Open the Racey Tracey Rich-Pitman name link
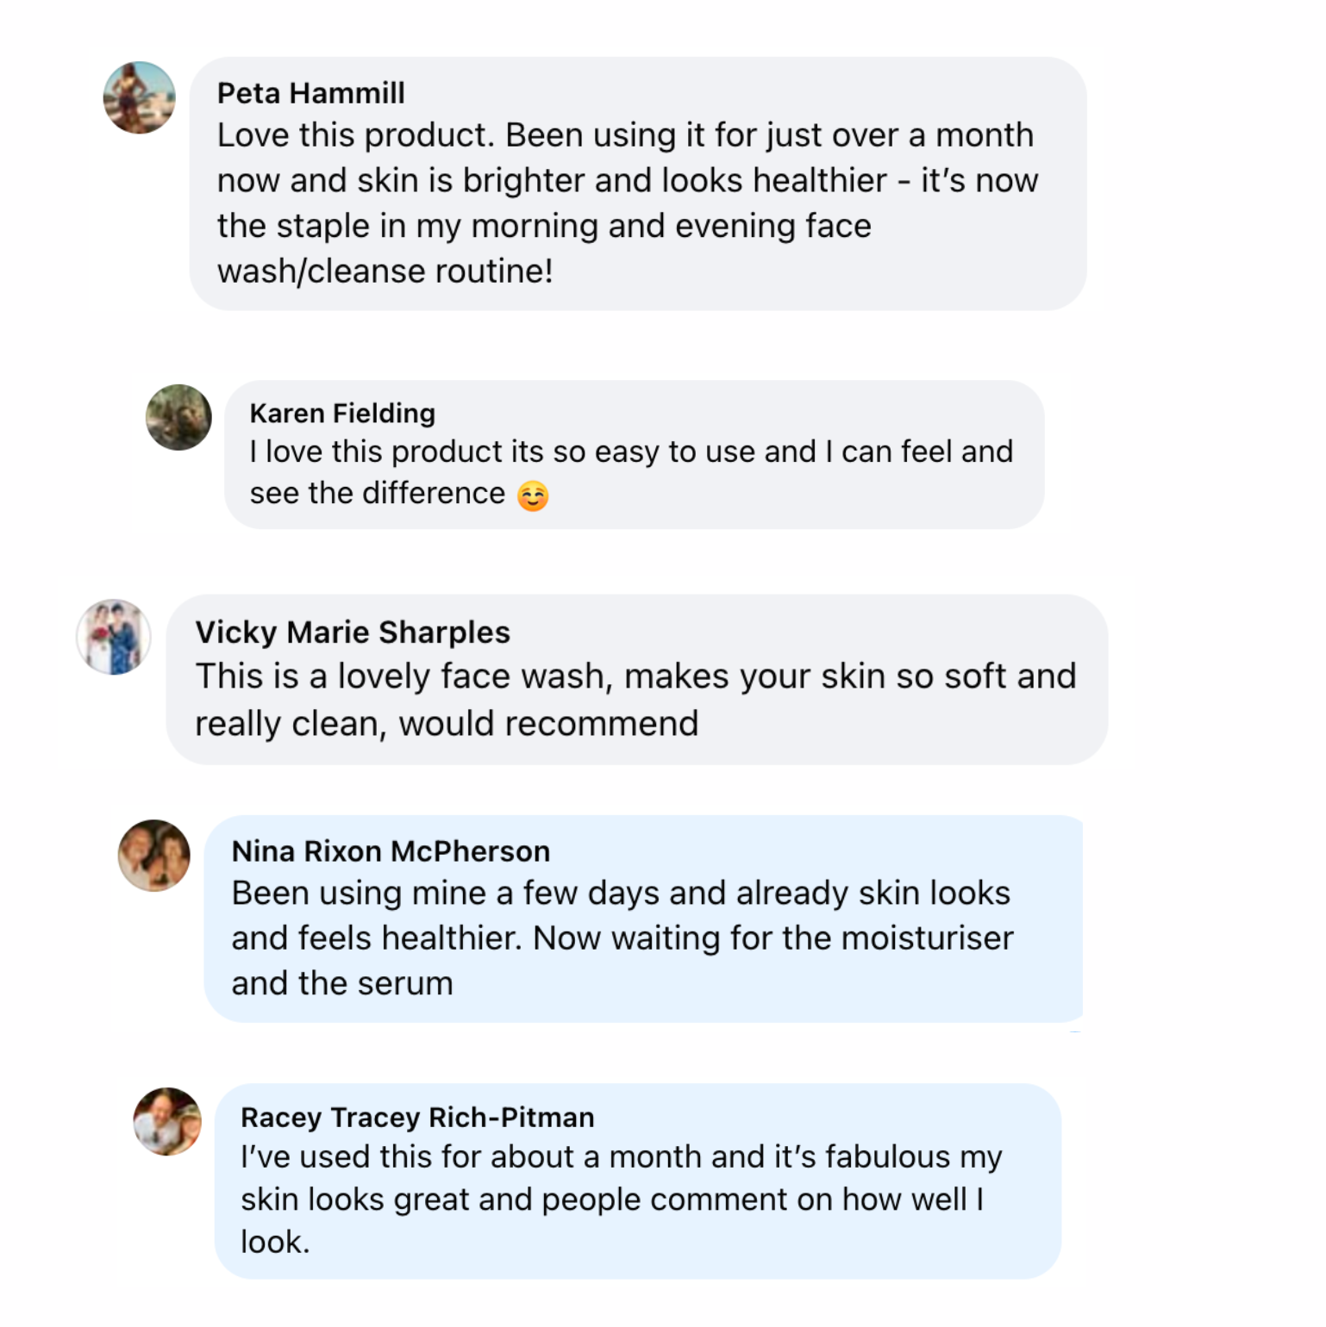The height and width of the screenshot is (1327, 1326). pos(417,1118)
